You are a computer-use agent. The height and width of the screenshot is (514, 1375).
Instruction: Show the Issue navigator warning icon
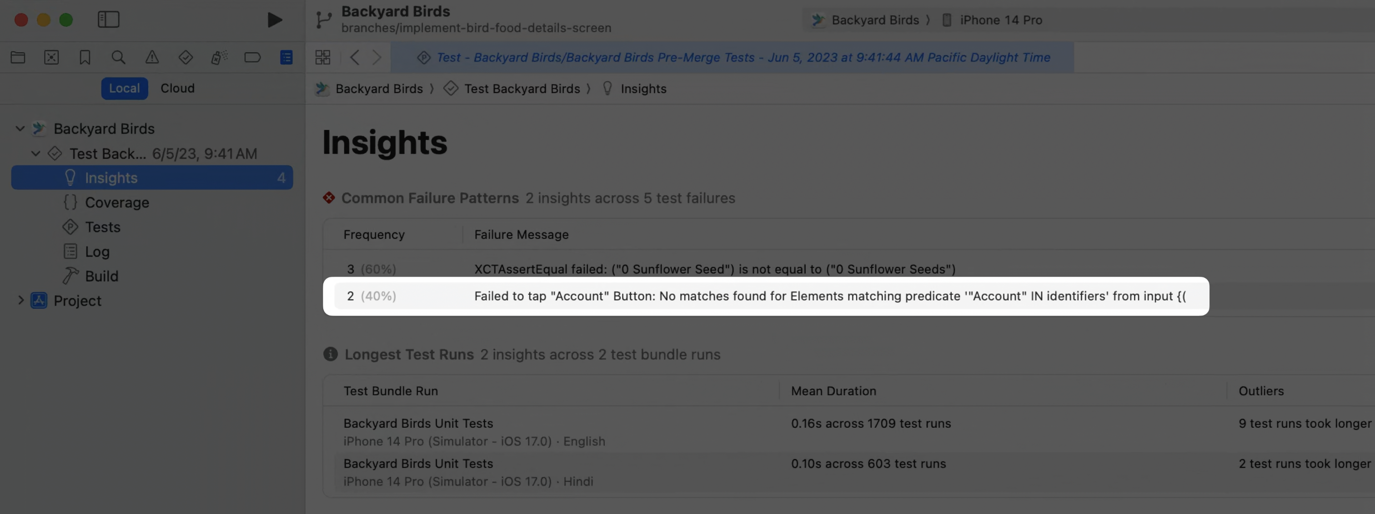152,57
